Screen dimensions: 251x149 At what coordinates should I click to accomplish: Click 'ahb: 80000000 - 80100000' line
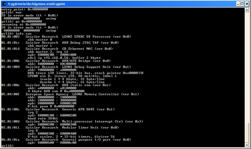coord(52,64)
